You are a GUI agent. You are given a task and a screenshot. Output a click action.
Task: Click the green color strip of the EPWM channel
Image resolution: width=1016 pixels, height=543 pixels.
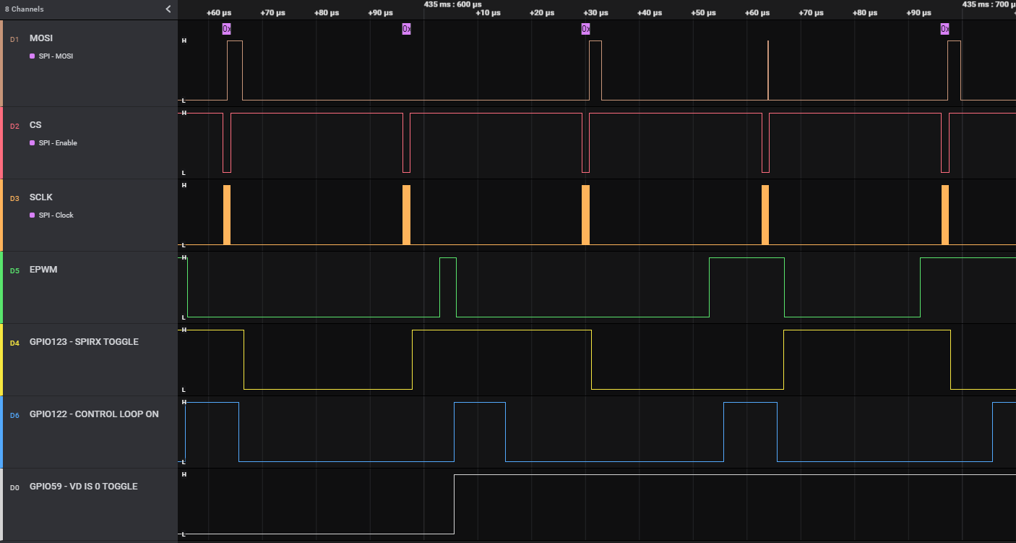pos(1,287)
